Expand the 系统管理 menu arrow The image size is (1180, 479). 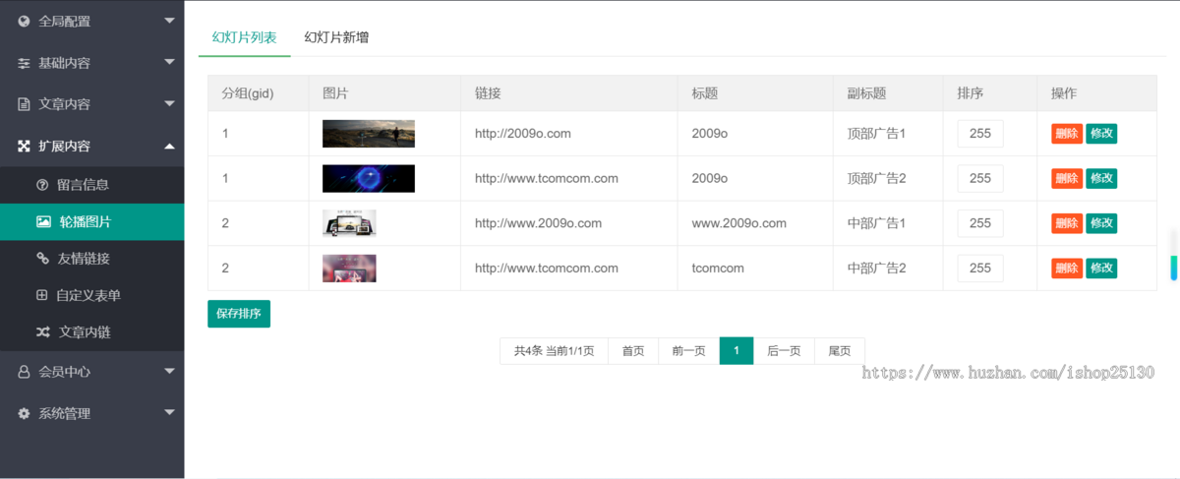coord(169,414)
